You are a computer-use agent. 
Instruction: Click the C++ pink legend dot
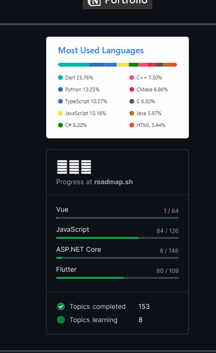[132, 78]
